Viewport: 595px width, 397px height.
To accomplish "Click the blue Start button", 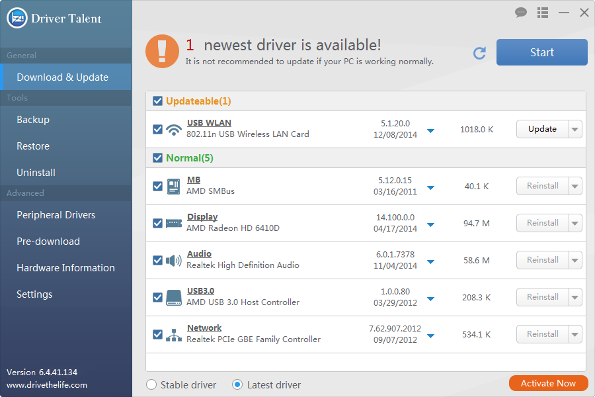I will 542,52.
